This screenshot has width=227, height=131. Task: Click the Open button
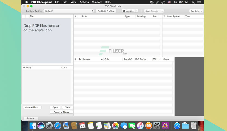55,107
